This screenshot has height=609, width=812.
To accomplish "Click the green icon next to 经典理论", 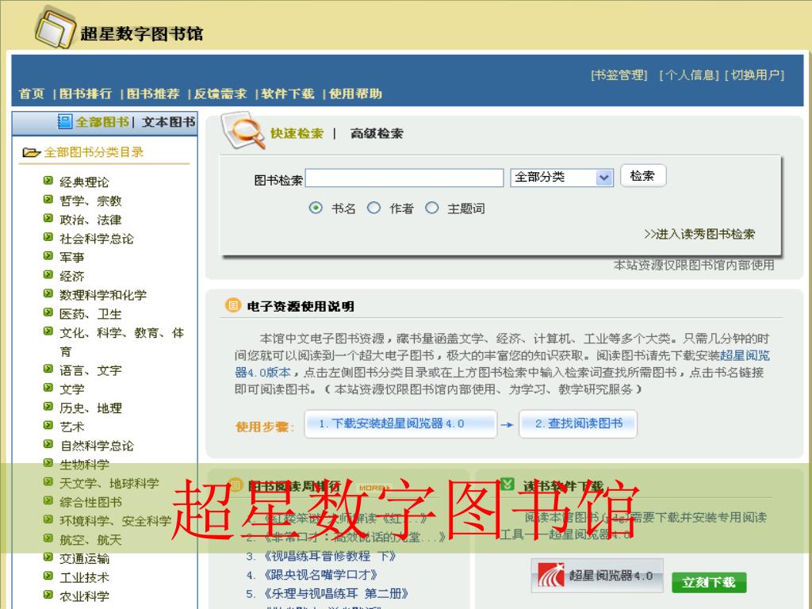I will pyautogui.click(x=48, y=180).
